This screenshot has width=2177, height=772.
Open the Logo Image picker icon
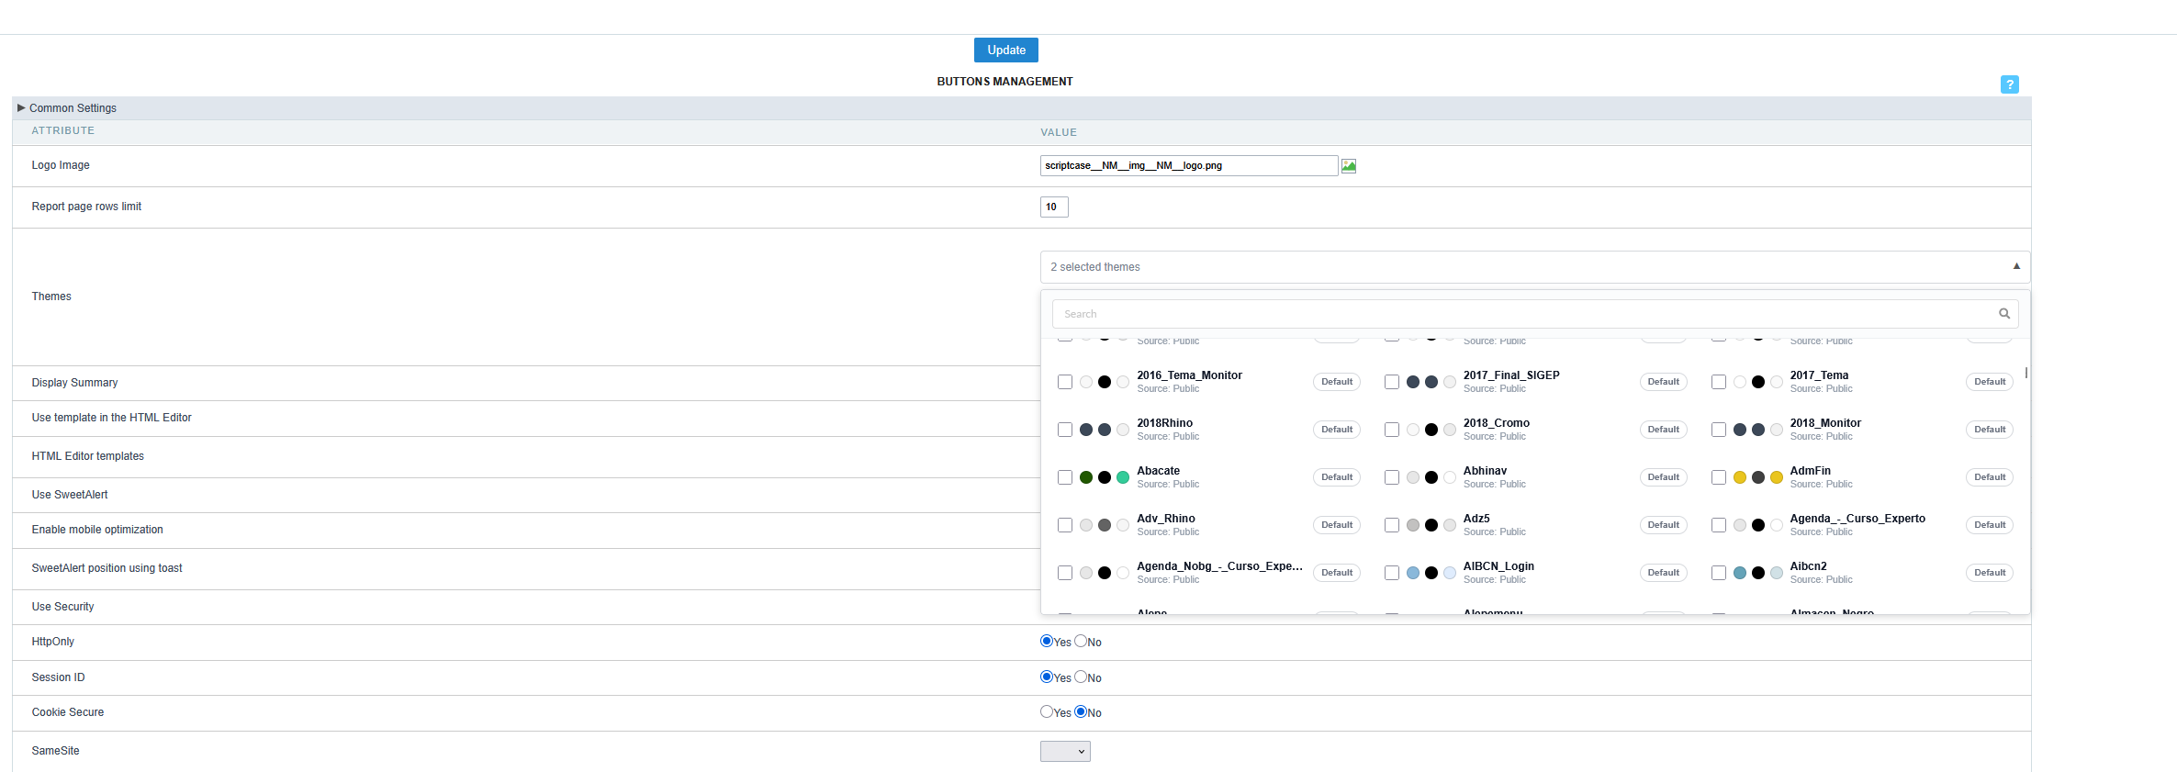point(1349,166)
